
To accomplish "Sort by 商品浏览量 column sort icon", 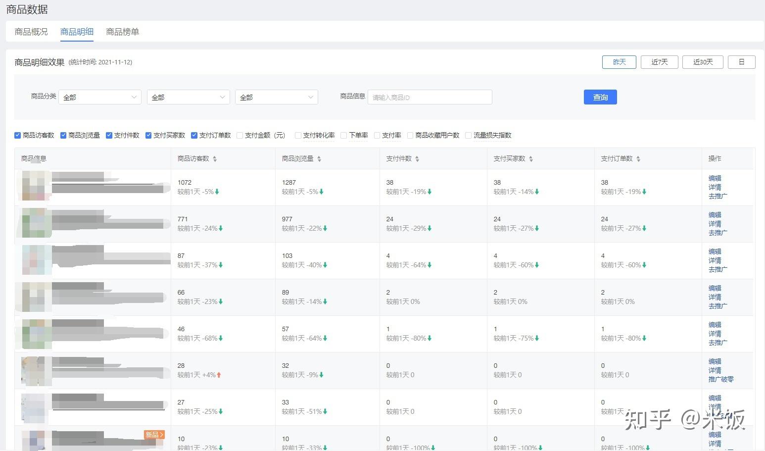I will tap(319, 159).
